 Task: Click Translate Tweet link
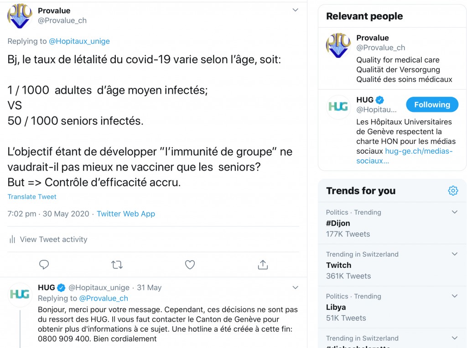pos(32,197)
